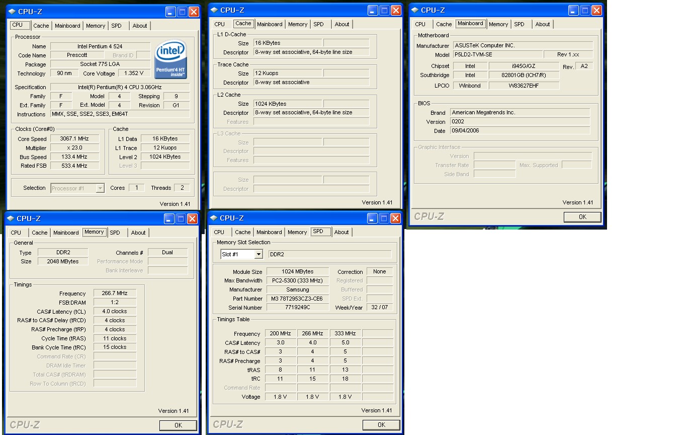Click the part number M3 78T2953CZ3-CE6
This screenshot has width=688, height=435.
click(x=297, y=299)
